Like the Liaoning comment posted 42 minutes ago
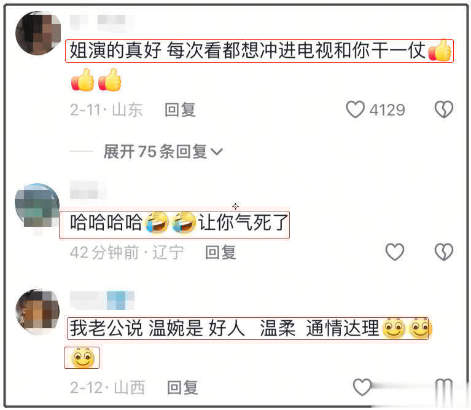This screenshot has height=410, width=471. pos(394,252)
